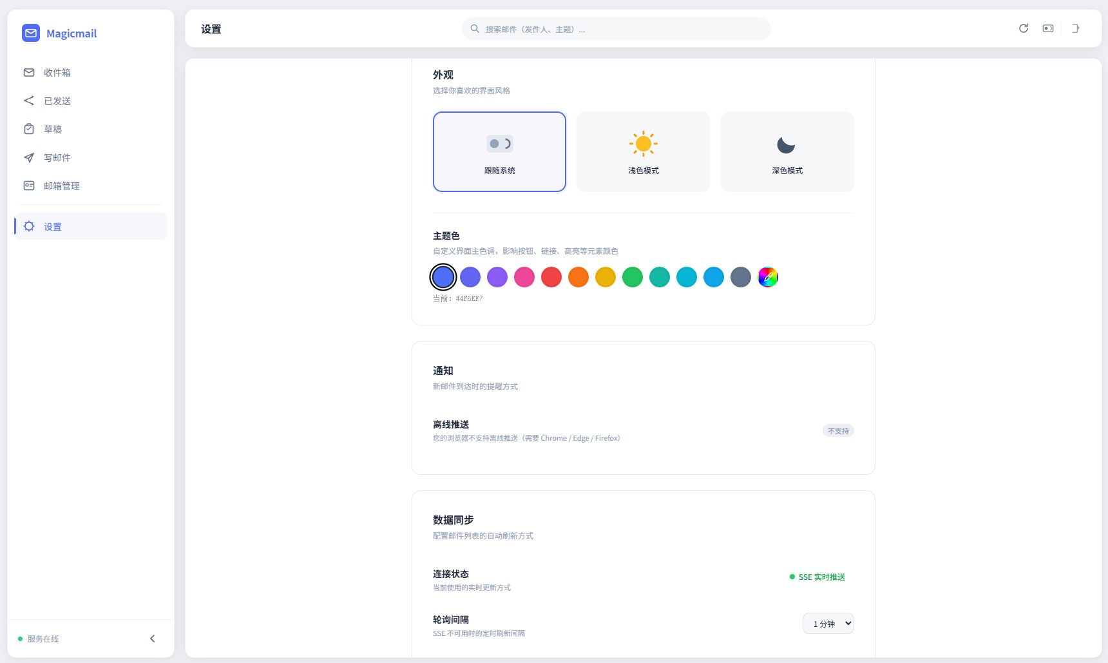Open the 轮询间隔 1 分钟 dropdown
The image size is (1108, 663).
coord(828,624)
